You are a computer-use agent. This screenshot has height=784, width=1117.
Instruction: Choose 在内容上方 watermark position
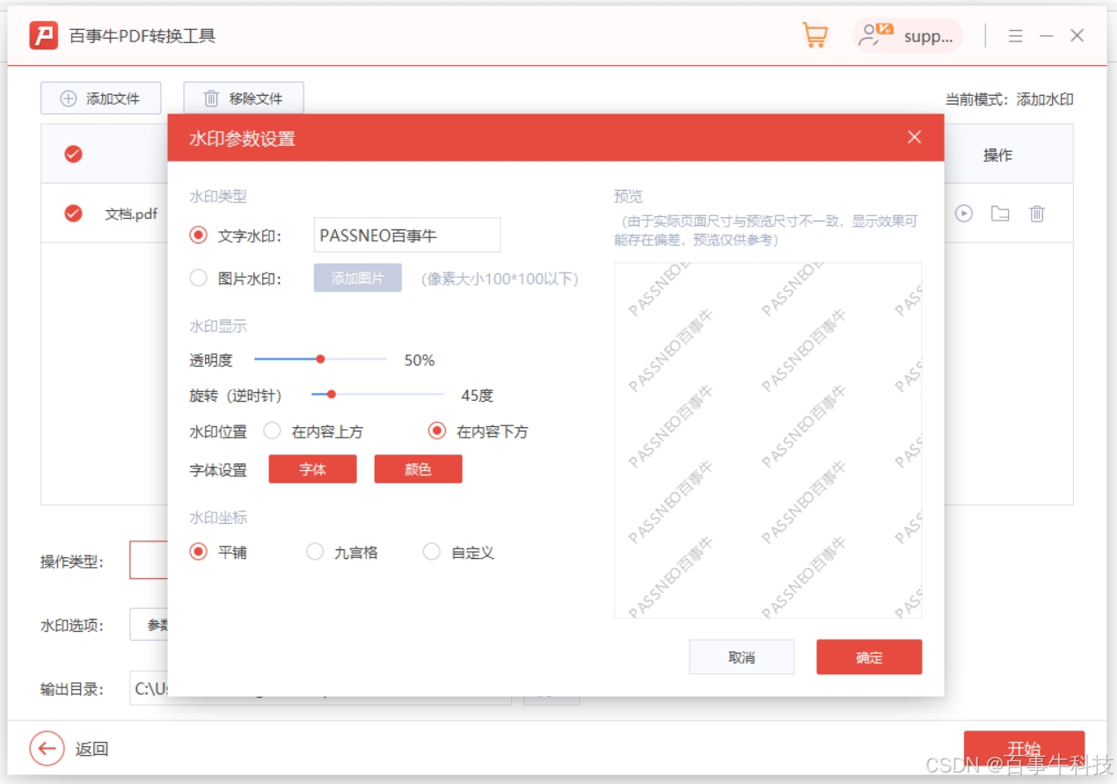point(273,432)
